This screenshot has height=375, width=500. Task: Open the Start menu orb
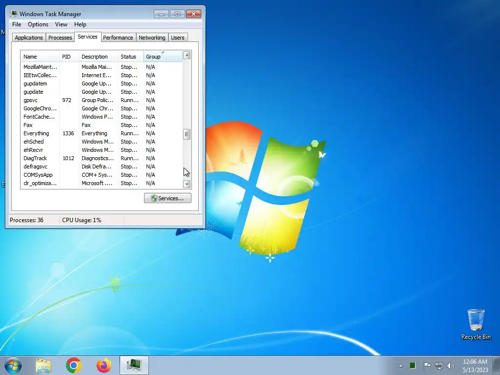(x=13, y=365)
